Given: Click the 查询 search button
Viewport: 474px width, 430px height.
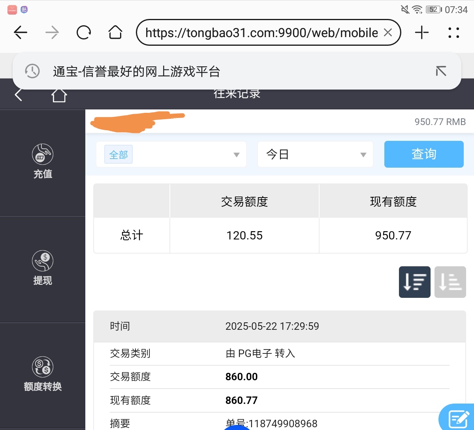Looking at the screenshot, I should (424, 154).
